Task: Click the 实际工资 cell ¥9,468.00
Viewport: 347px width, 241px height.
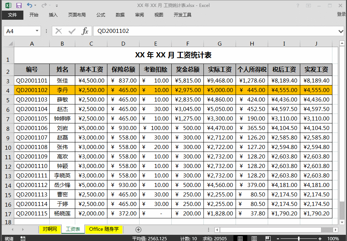Action: coord(220,81)
